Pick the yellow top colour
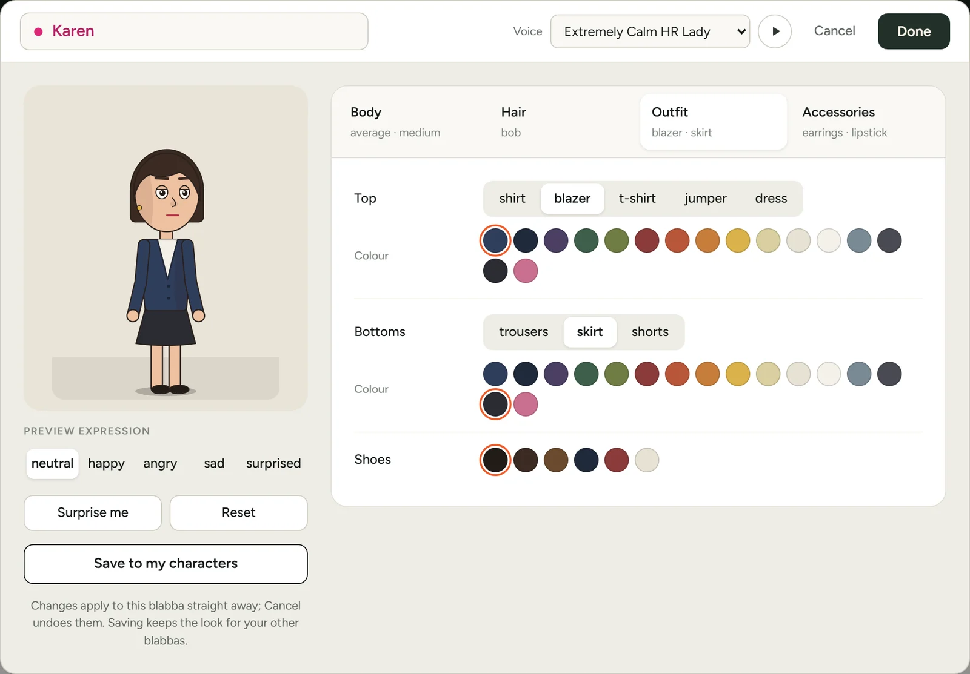970x674 pixels. click(x=738, y=240)
